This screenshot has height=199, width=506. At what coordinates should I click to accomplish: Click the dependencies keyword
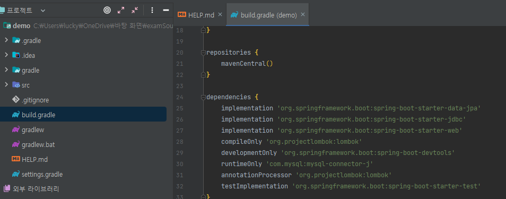click(x=229, y=97)
